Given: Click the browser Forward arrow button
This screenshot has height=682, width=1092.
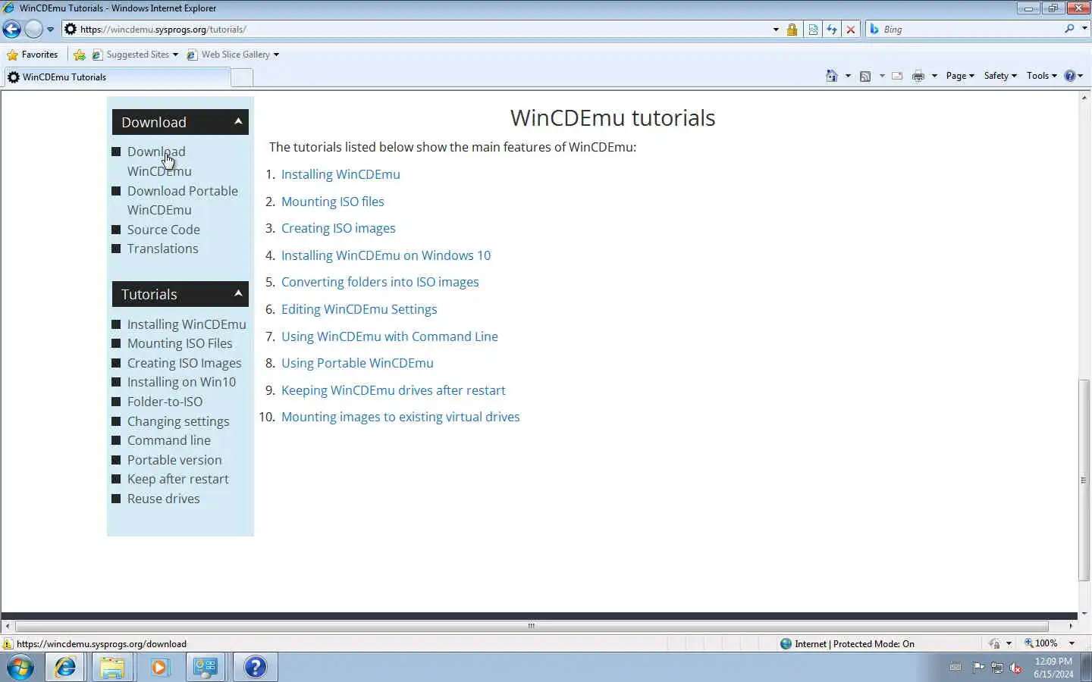Looking at the screenshot, I should click(x=33, y=30).
